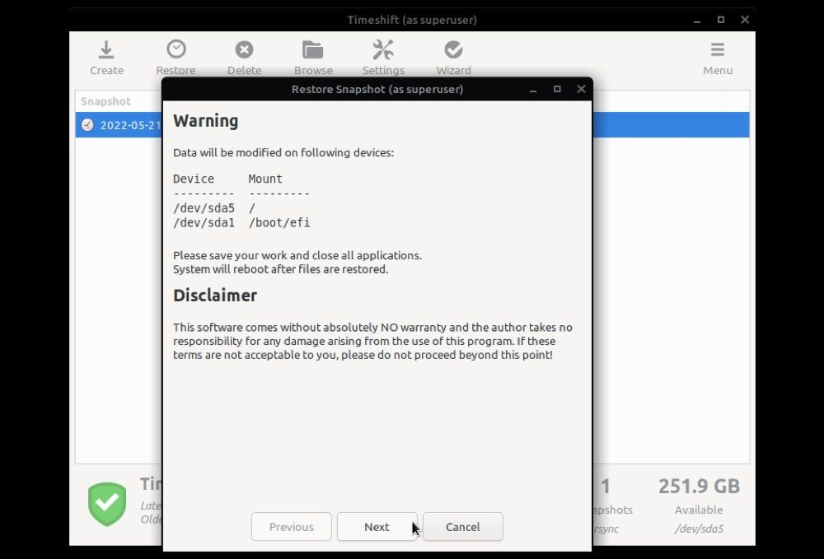Click the Restore clock icon in toolbar

(x=176, y=49)
